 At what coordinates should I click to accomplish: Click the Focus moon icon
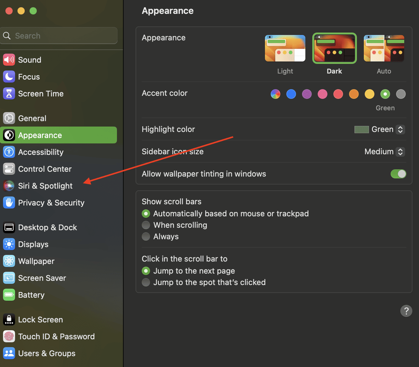9,77
